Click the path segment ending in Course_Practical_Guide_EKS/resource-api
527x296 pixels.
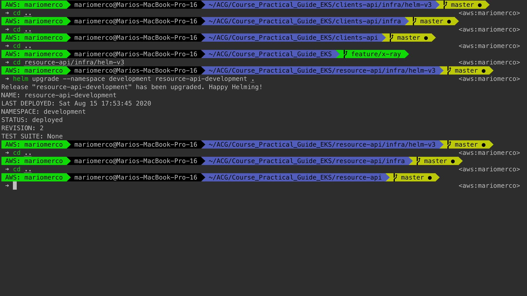[x=295, y=177]
